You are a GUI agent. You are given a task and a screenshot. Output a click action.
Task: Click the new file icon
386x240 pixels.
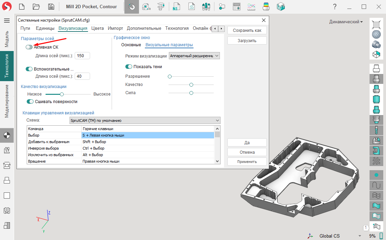[22, 7]
